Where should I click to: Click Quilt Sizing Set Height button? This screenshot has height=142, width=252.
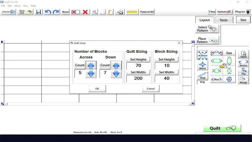pyautogui.click(x=138, y=60)
